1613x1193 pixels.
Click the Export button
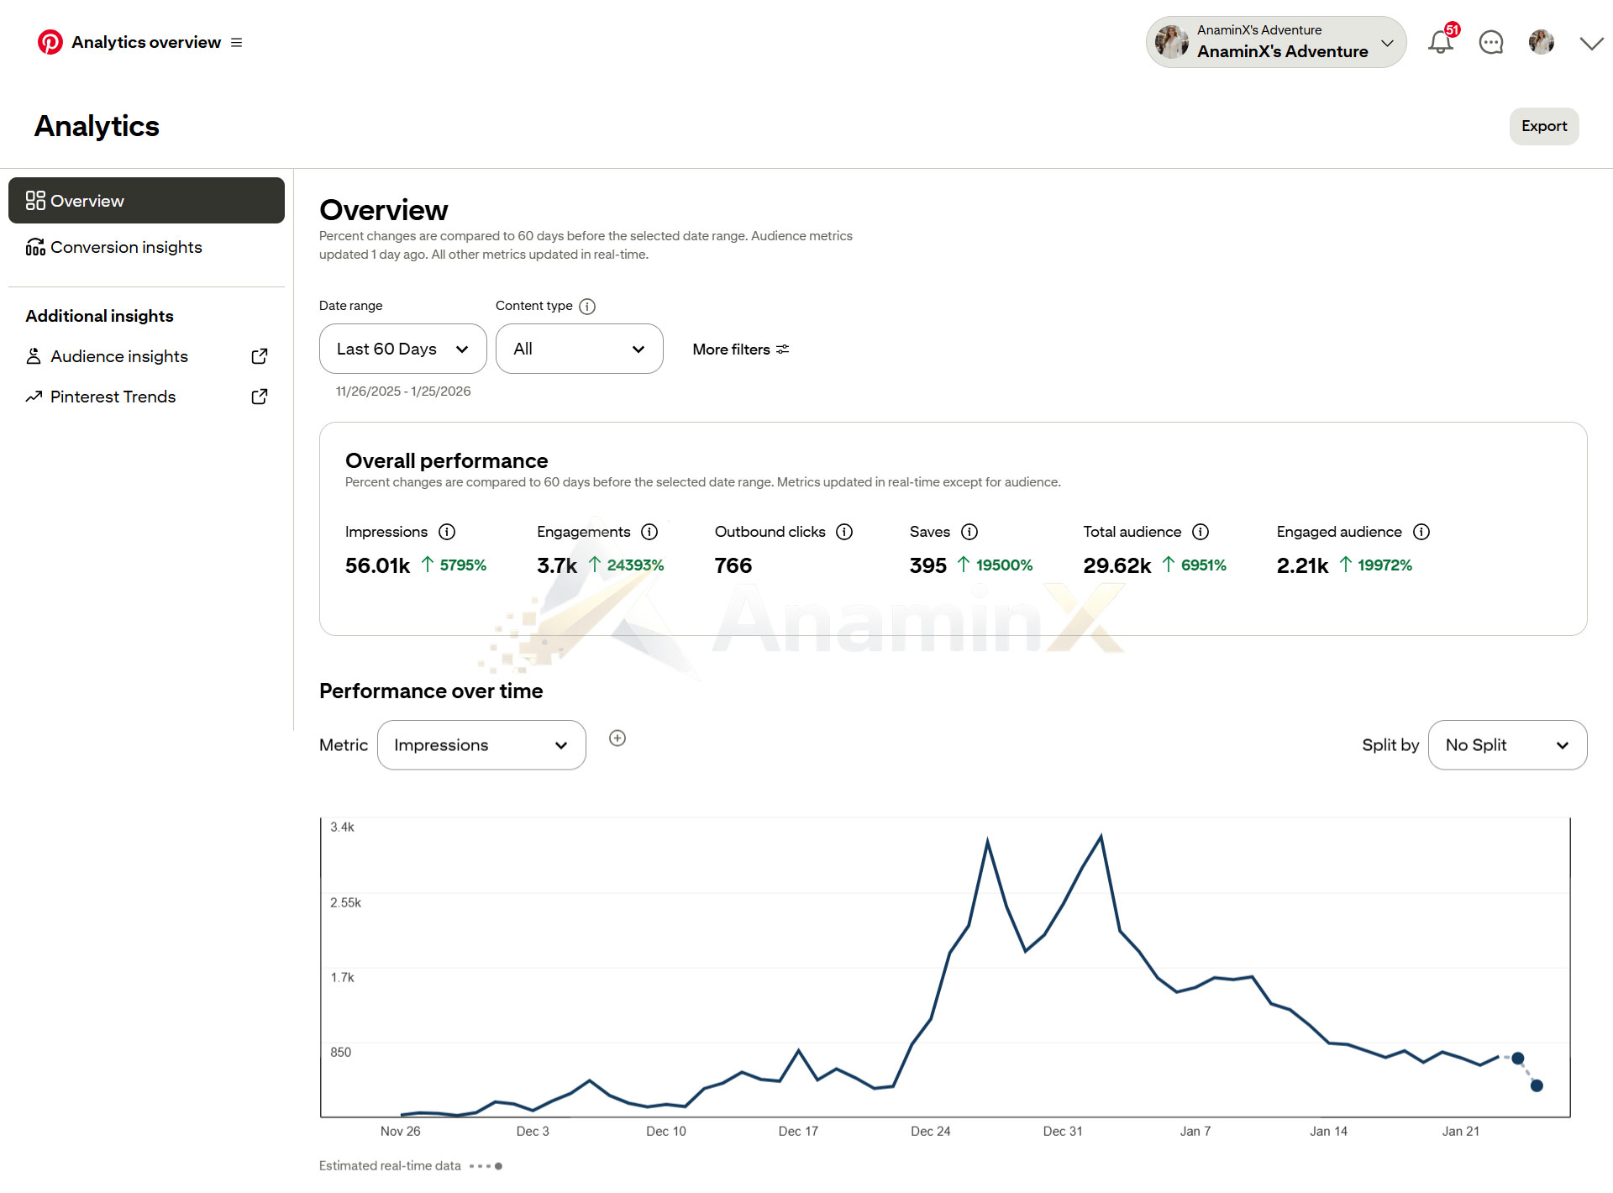1544,126
